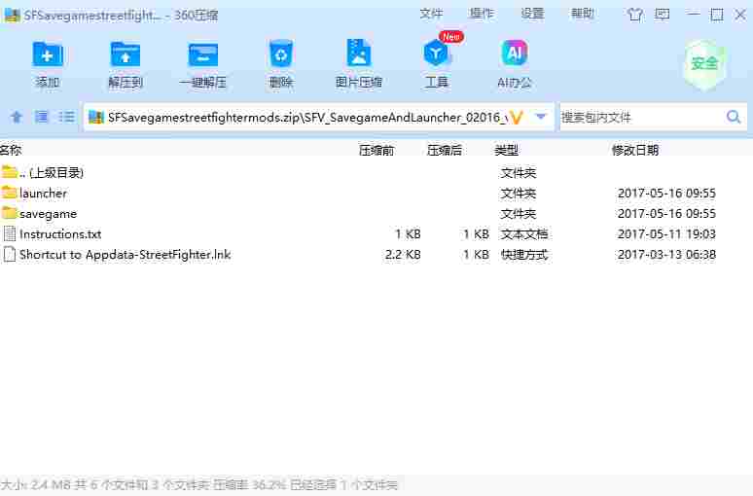Expand the address path dropdown arrow
753x496 pixels.
click(x=541, y=117)
